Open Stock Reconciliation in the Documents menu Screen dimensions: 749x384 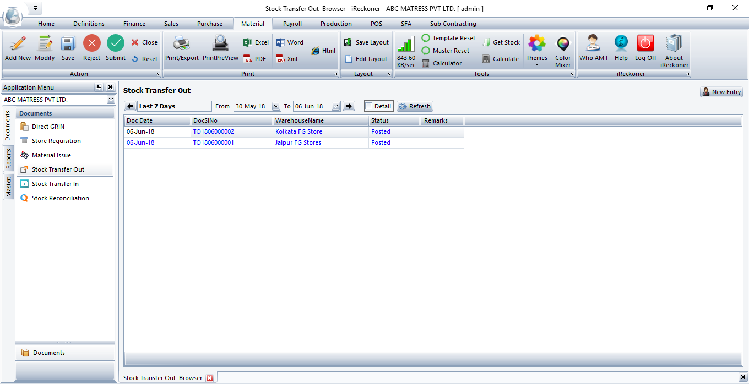pos(60,198)
